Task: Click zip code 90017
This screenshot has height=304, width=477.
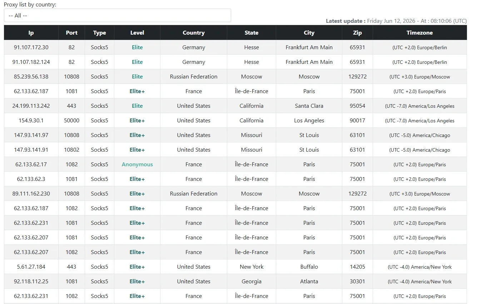Action: [357, 121]
